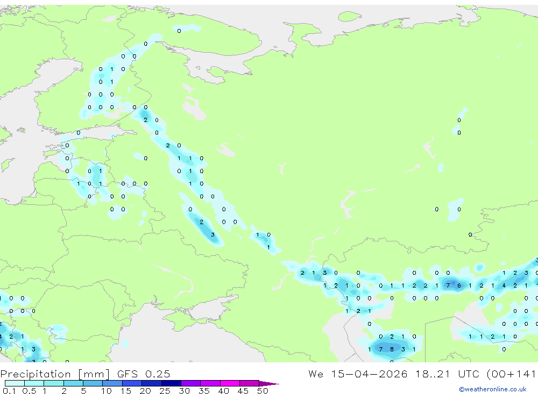Click the legend tick label '0.5'

(30, 391)
